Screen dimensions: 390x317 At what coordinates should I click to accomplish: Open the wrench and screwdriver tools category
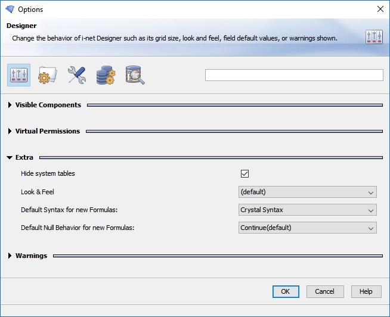[x=77, y=75]
